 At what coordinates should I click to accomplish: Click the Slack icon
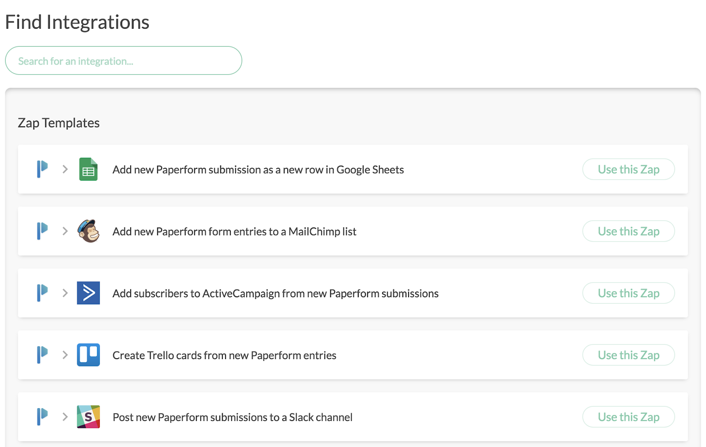[88, 417]
